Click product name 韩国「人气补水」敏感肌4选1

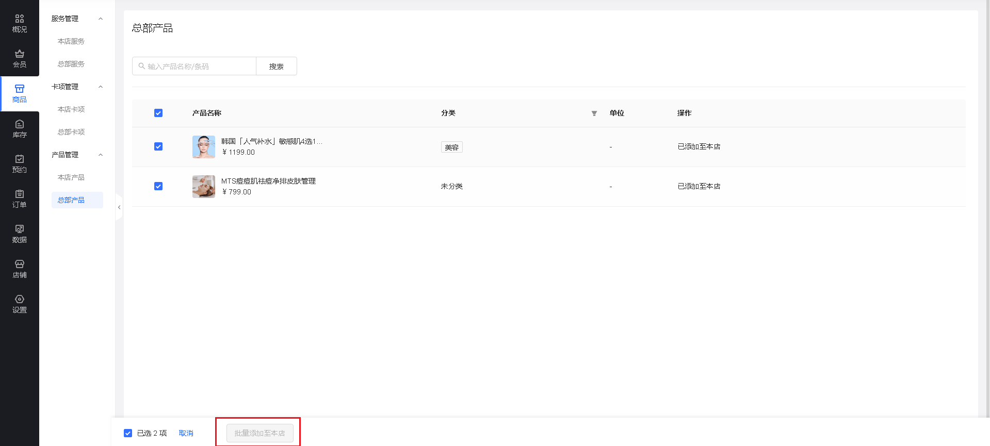pos(272,141)
